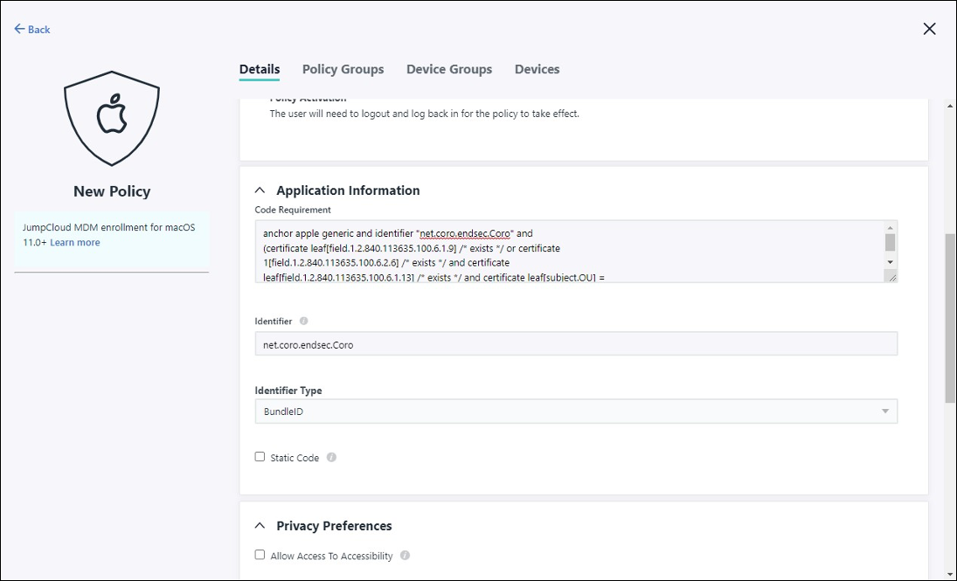Click the Back arrow link
The width and height of the screenshot is (957, 581).
[x=32, y=30]
